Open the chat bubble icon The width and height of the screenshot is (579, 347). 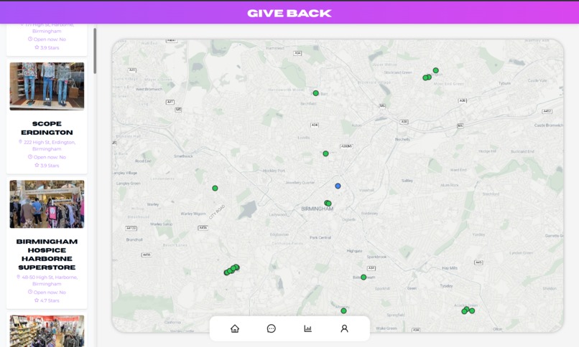tap(271, 328)
